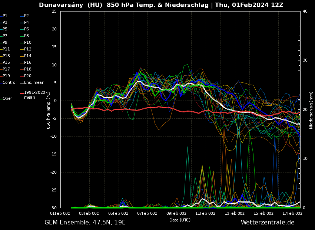Click the Wetterzentrale.de footer text
This screenshot has width=315, height=230.
click(268, 223)
